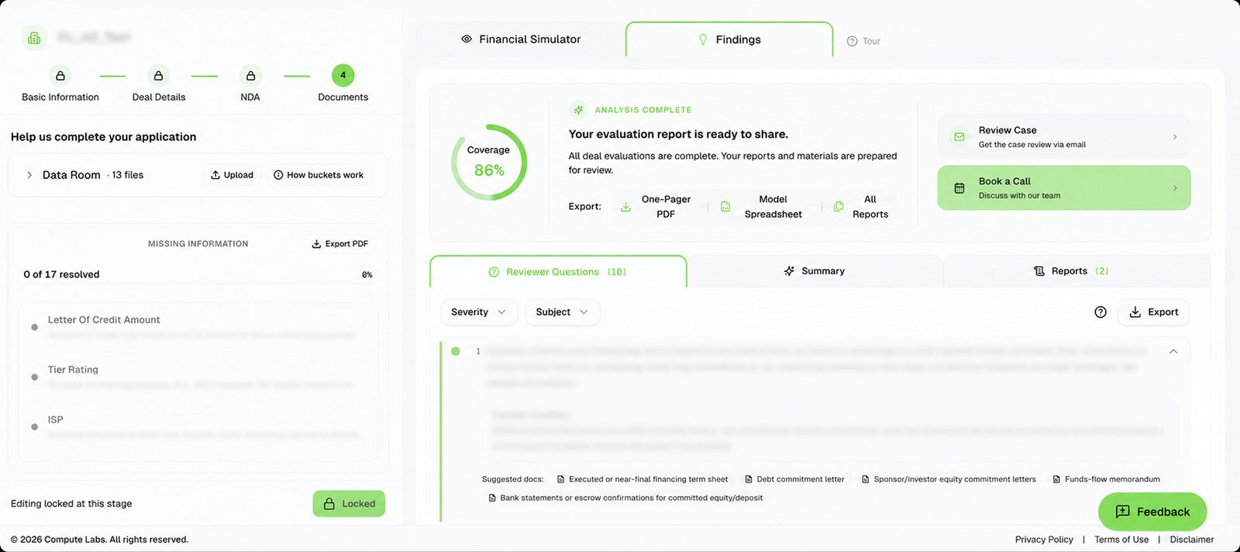Export missing information as PDF
The image size is (1240, 552).
[339, 244]
